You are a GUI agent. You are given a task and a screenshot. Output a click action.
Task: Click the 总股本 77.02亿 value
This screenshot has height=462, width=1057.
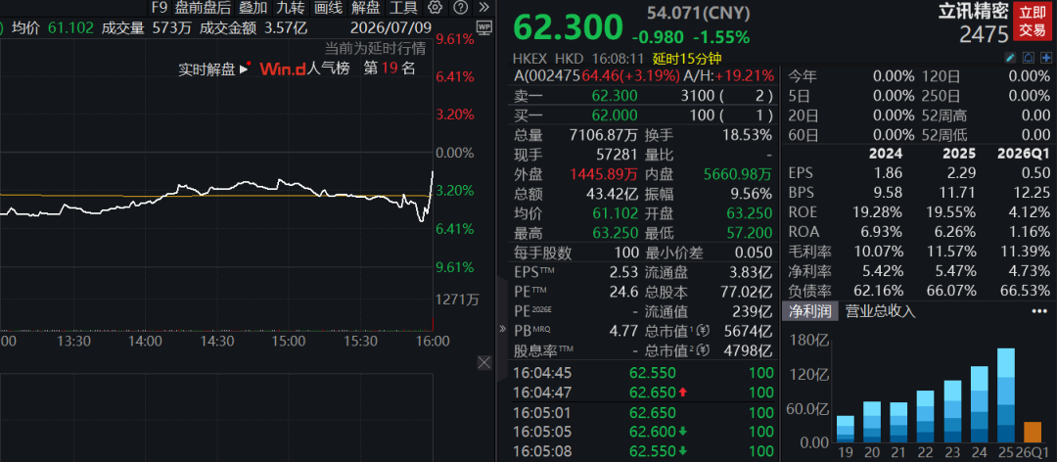click(x=744, y=291)
